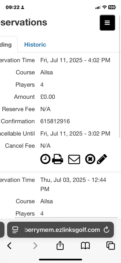
Task: Switch to the Historic tab
Action: (35, 45)
